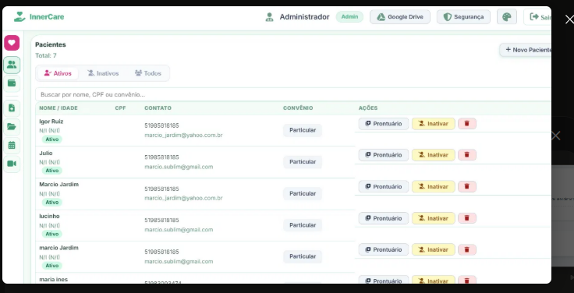Open the Google Drive button
574x293 pixels.
click(400, 17)
